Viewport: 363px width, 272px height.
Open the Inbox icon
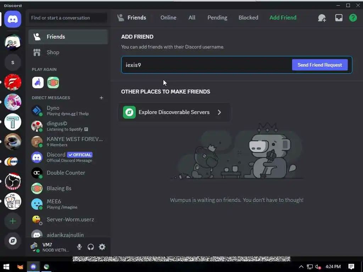click(339, 18)
